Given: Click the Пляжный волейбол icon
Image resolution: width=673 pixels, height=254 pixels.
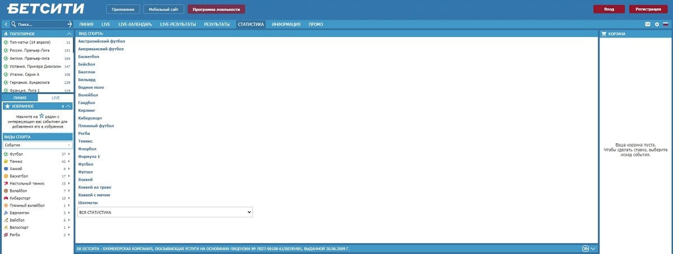Looking at the screenshot, I should pyautogui.click(x=6, y=205).
